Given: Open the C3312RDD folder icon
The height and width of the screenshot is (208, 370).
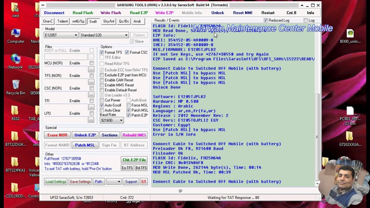Looking at the screenshot, I should (x=16, y=190).
